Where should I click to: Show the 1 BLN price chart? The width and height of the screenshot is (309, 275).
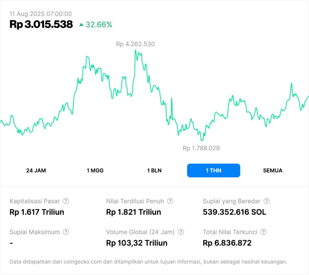154,170
